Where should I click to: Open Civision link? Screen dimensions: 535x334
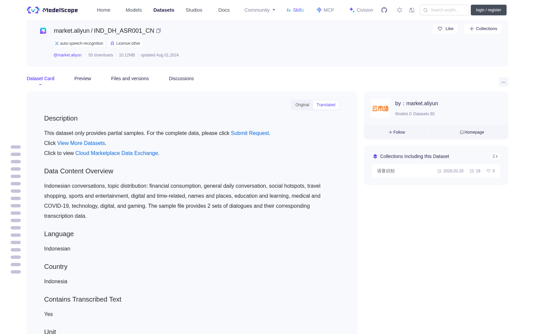pos(361,10)
